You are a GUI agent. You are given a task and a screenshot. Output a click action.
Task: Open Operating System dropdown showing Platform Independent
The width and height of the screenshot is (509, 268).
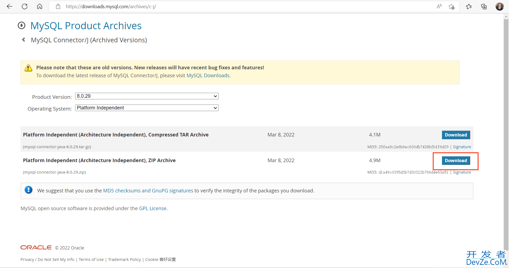tap(147, 108)
